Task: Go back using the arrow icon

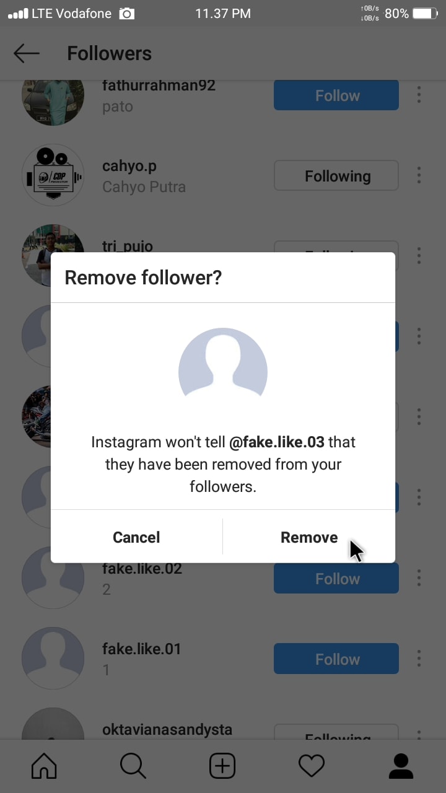Action: (27, 53)
